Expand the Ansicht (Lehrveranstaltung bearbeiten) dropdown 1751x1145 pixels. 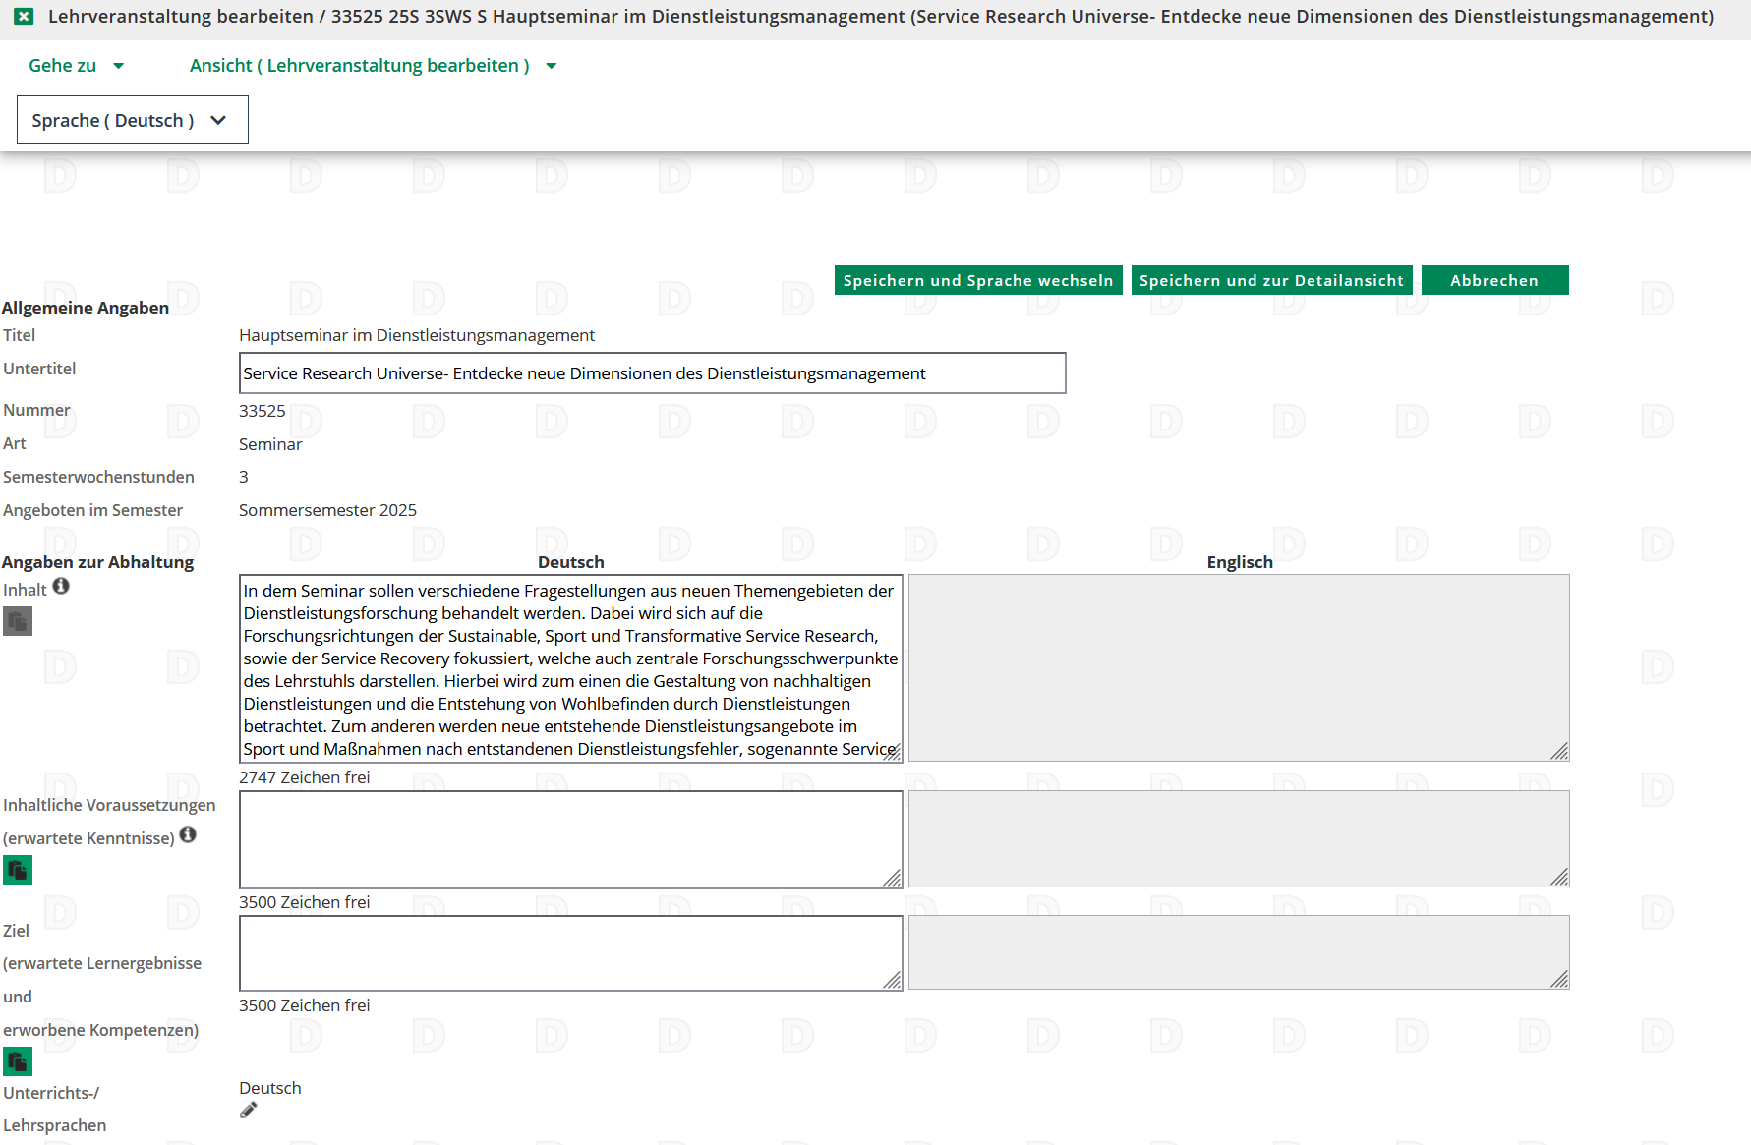tap(373, 66)
